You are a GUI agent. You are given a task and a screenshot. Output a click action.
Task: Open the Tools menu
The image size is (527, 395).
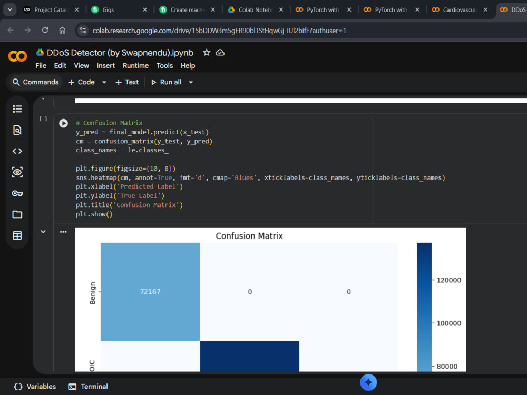click(164, 65)
